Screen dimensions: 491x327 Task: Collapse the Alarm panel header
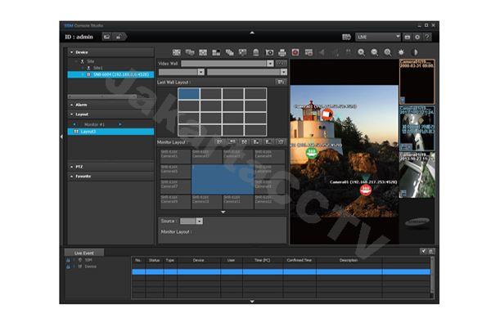[x=82, y=105]
